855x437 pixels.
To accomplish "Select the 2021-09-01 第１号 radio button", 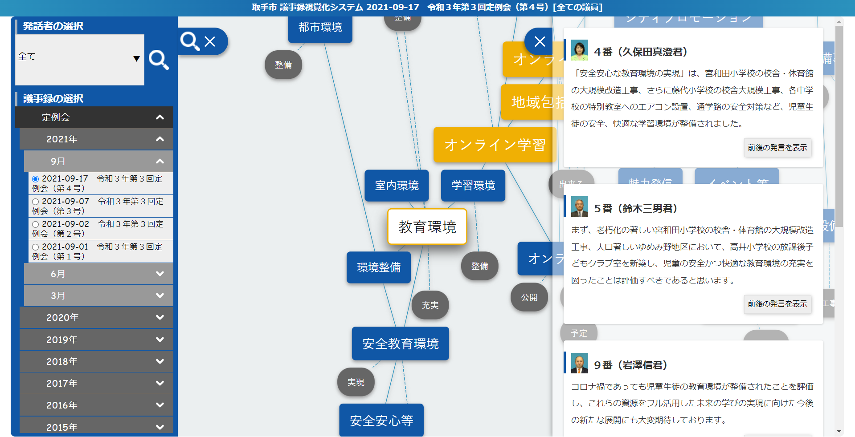I will (x=36, y=247).
